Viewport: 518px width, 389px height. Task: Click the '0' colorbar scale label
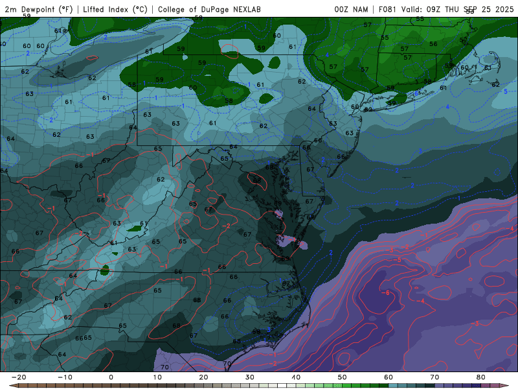[111, 377]
